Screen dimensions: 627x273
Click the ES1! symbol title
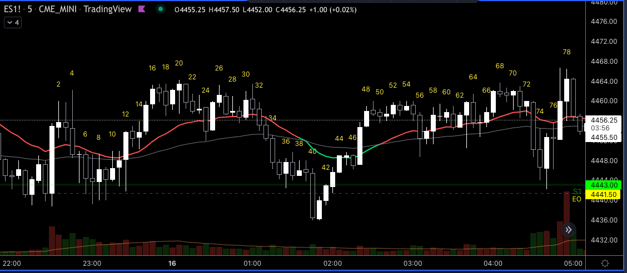point(12,9)
